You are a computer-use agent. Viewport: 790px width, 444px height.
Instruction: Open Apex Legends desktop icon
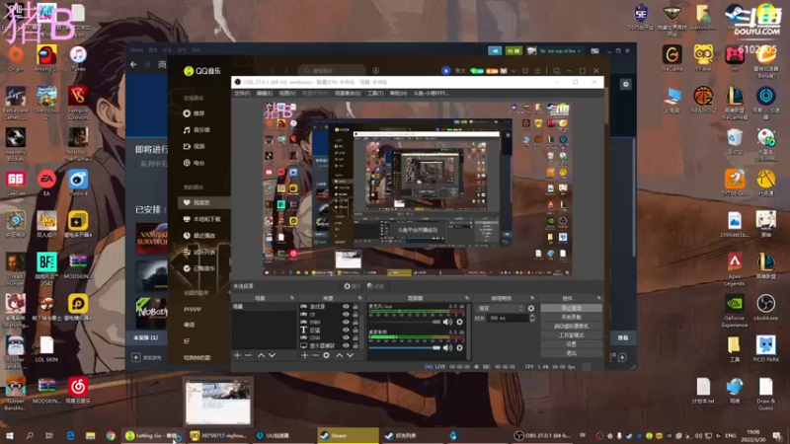pyautogui.click(x=735, y=268)
